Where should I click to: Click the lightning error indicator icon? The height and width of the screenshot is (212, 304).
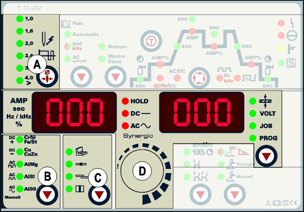292,23
